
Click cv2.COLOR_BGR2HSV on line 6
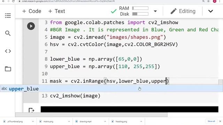coord(149,44)
